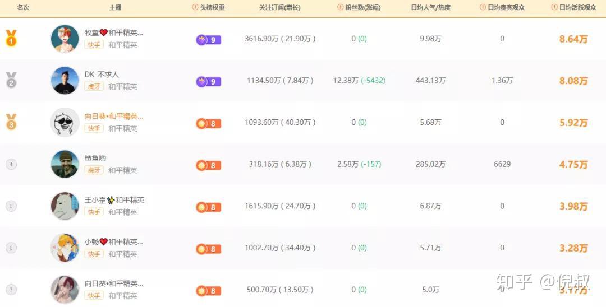Click the rank 7 circle badge
Screen dimensions: 606x307
[11, 289]
